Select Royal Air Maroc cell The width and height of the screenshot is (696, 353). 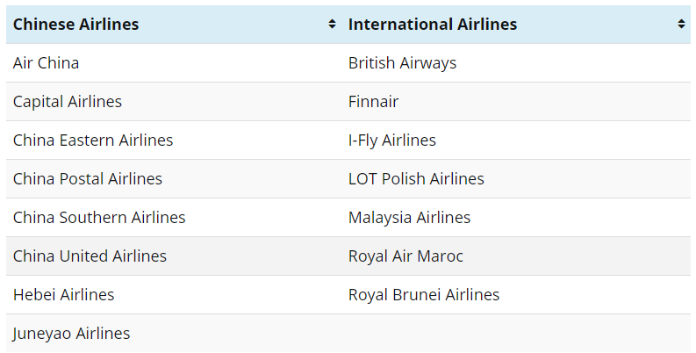pyautogui.click(x=516, y=256)
